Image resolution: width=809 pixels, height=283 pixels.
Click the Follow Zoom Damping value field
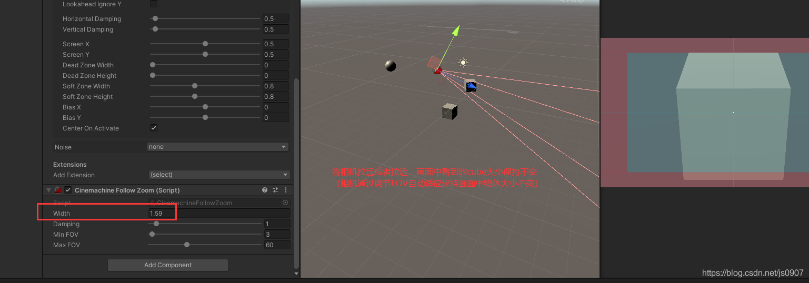[277, 224]
